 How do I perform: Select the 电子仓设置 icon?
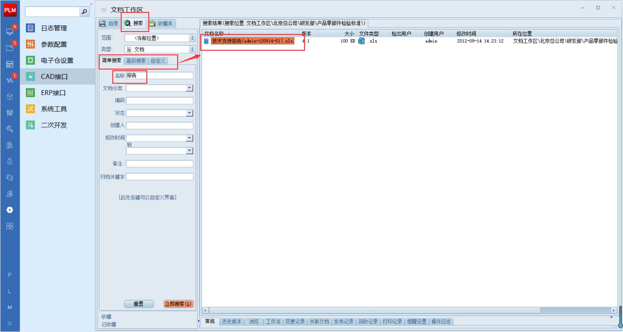pos(31,61)
